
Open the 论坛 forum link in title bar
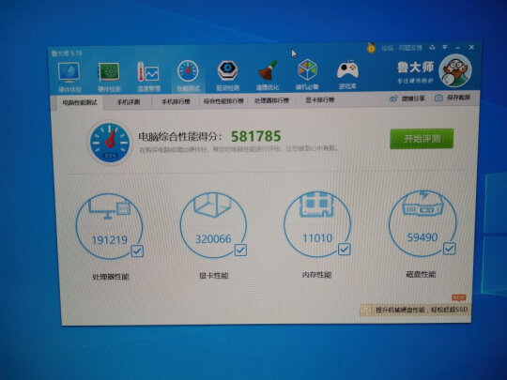pos(388,48)
